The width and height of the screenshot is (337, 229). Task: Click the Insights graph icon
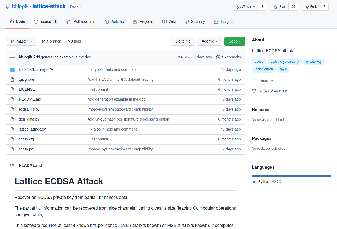[x=216, y=22]
